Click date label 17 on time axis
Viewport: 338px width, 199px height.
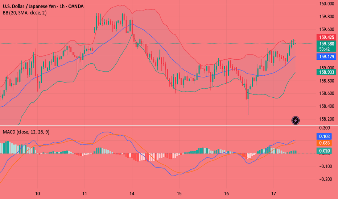(273, 194)
